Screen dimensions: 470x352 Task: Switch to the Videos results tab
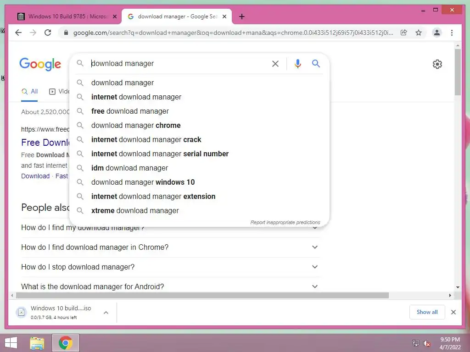59,92
